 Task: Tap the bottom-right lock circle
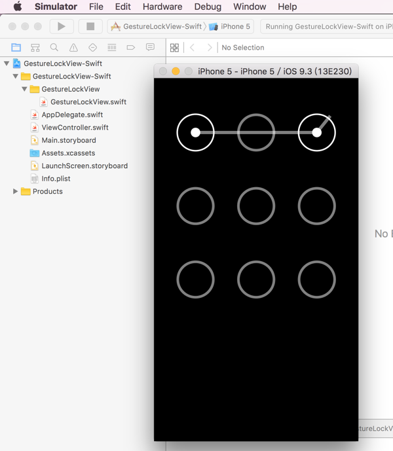point(317,280)
